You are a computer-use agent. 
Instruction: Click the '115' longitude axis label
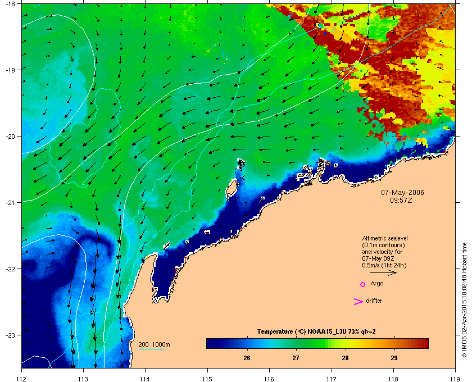[207, 379]
